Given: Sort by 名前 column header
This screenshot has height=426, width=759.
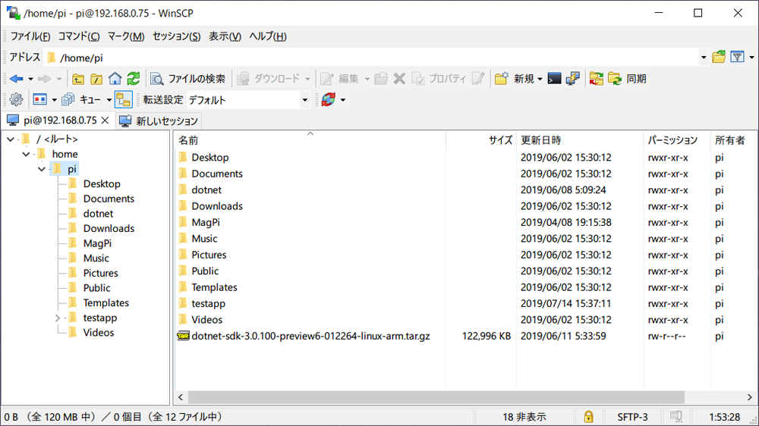Looking at the screenshot, I should (310, 140).
